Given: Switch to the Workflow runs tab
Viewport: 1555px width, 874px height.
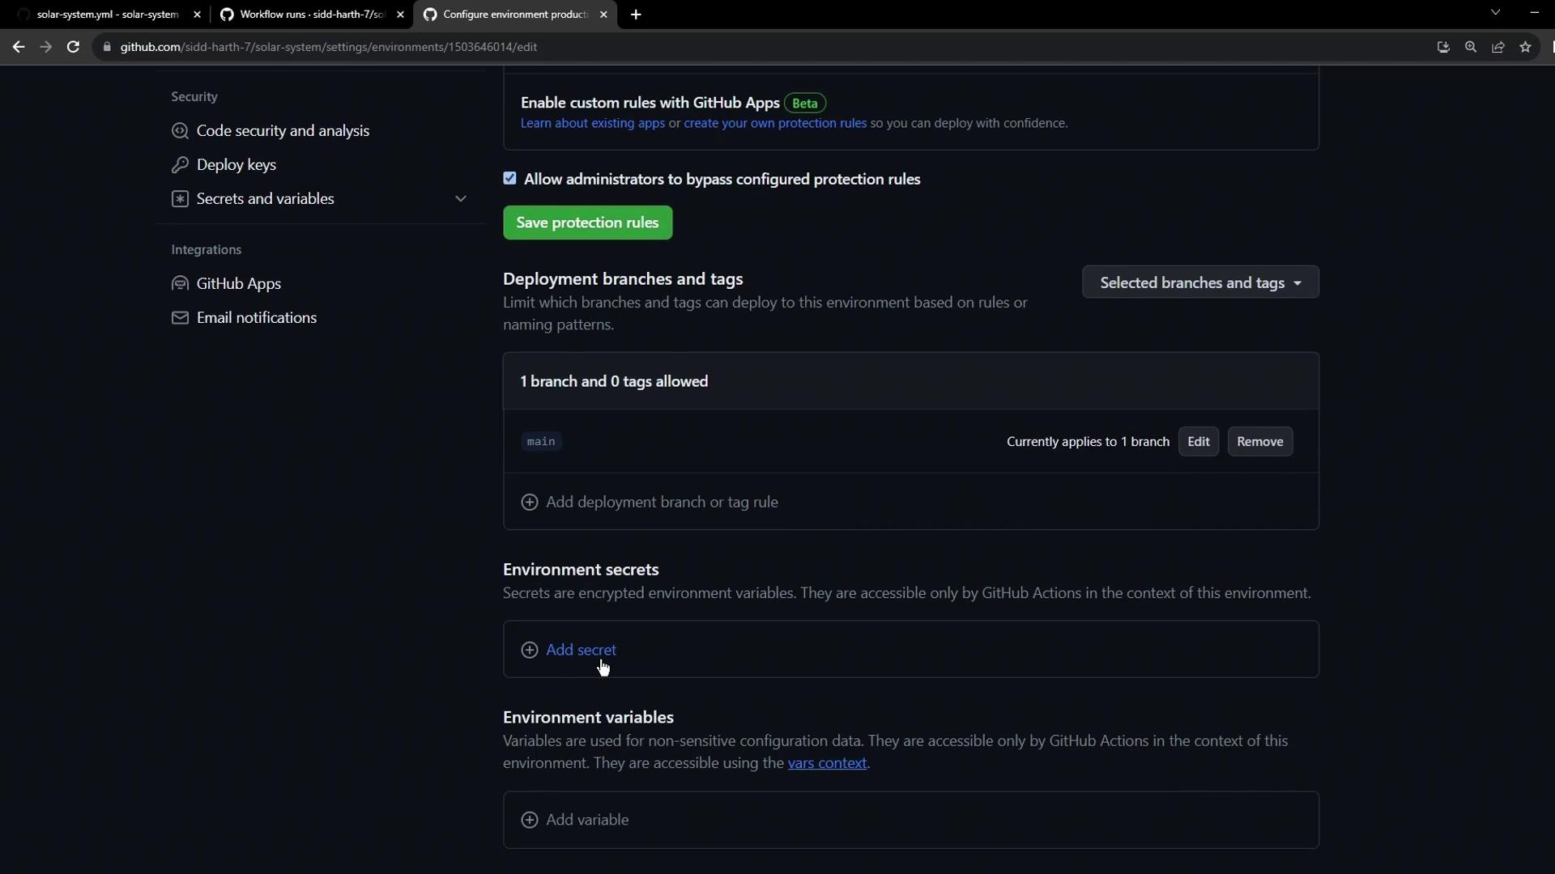Looking at the screenshot, I should click(x=311, y=15).
